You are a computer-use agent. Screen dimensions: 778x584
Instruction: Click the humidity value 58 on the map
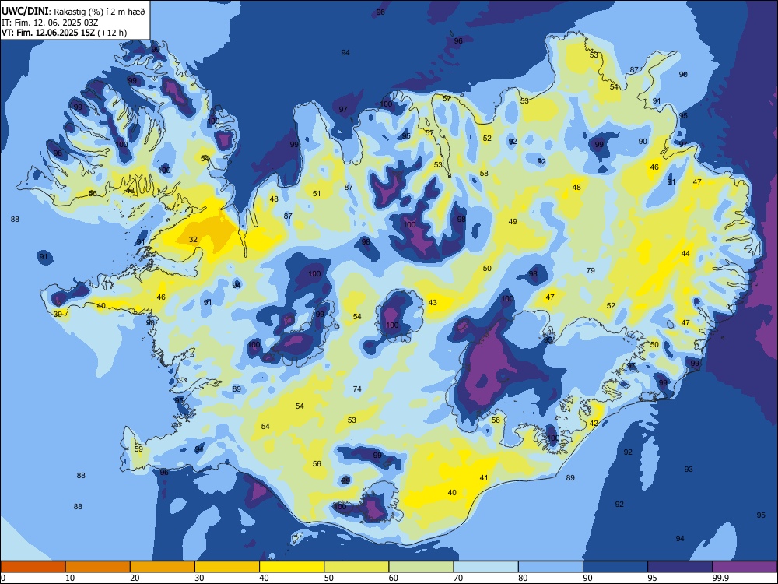pos(484,174)
